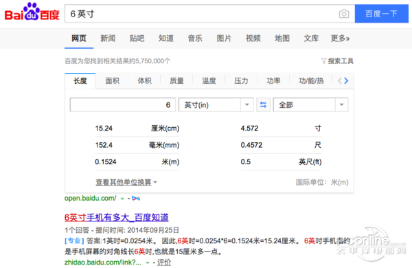Click the value input field showing 6
Image resolution: width=412 pixels, height=268 pixels.
coord(123,104)
